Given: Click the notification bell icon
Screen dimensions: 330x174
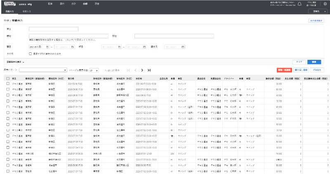Looking at the screenshot, I should [299, 4].
